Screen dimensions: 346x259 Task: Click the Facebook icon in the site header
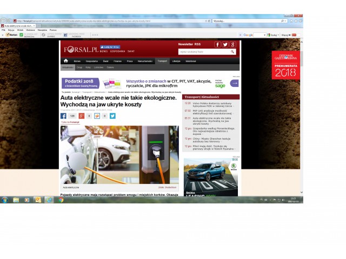[x=217, y=44]
